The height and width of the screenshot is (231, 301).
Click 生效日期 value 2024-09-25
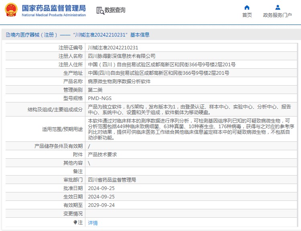pos(101,197)
